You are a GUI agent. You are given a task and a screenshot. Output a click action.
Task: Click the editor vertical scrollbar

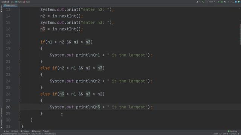coord(240,34)
